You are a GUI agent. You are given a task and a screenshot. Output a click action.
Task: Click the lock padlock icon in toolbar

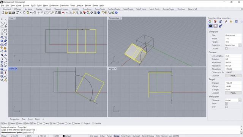point(81,13)
